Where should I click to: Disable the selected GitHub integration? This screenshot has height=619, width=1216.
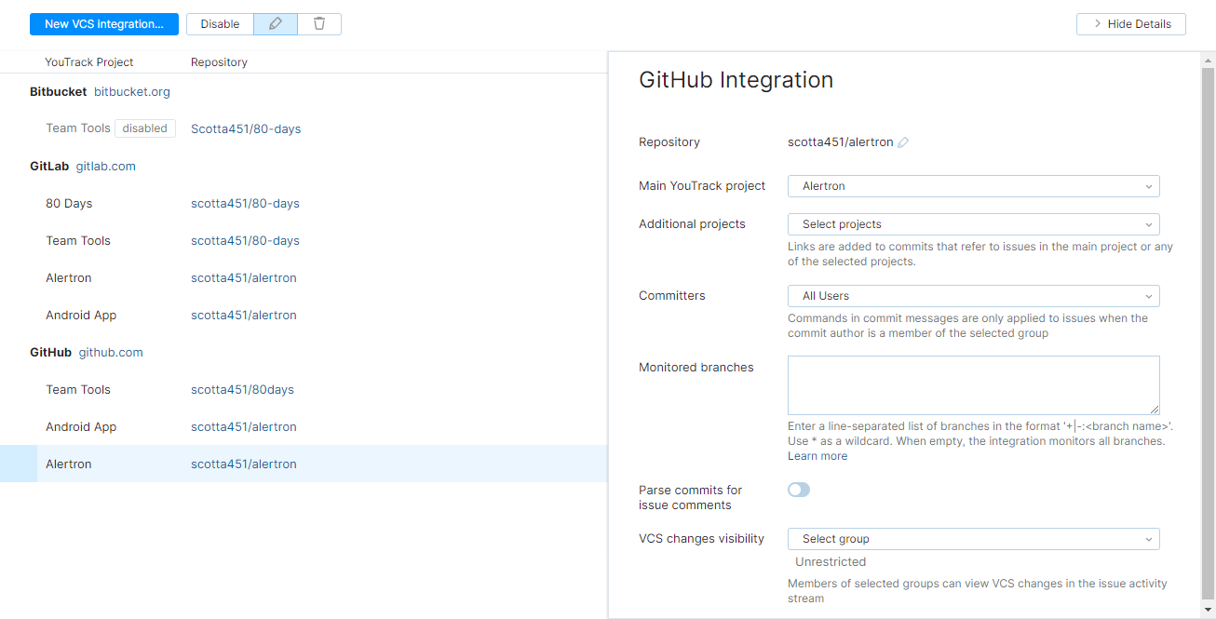coord(219,23)
